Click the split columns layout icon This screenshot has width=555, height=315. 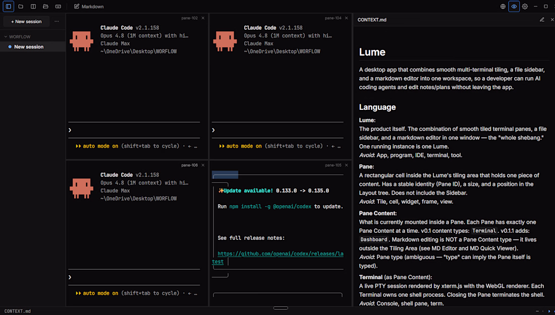[33, 7]
